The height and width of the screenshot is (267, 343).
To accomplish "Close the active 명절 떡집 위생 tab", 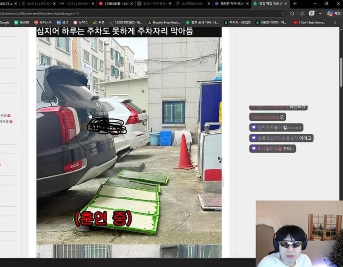I will [286, 4].
